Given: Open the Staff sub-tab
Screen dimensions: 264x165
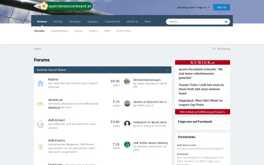Looking at the screenshot, I should tap(107, 31).
